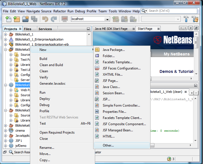Viewport: 203px width, 164px height.
Task: Open the Refactor menu
Action: [60, 11]
